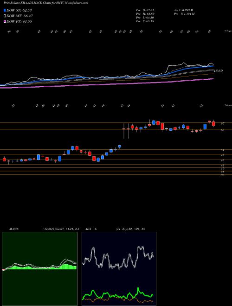Viewport: 232px width, 306px height.
Task: Click the price level label 67
Action: tap(222, 123)
